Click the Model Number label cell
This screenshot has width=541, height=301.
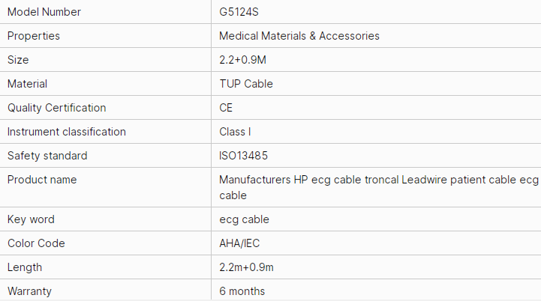pyautogui.click(x=44, y=12)
